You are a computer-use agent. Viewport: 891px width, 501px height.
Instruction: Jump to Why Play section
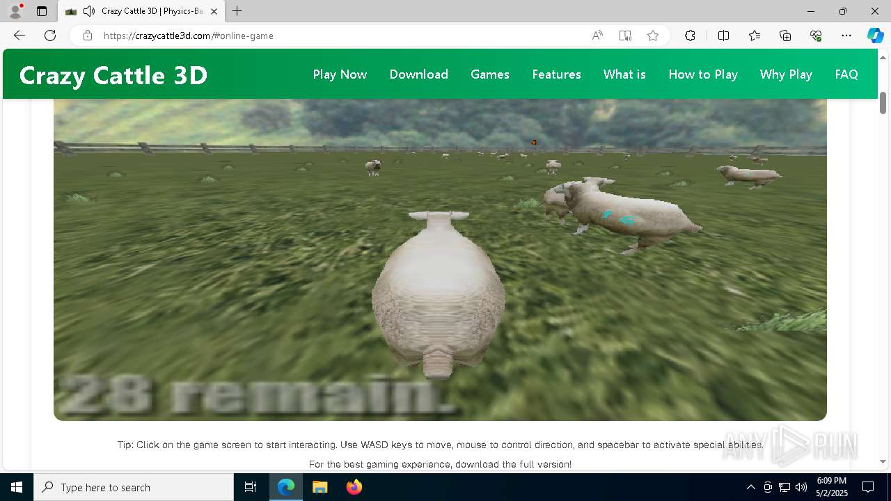click(x=786, y=74)
